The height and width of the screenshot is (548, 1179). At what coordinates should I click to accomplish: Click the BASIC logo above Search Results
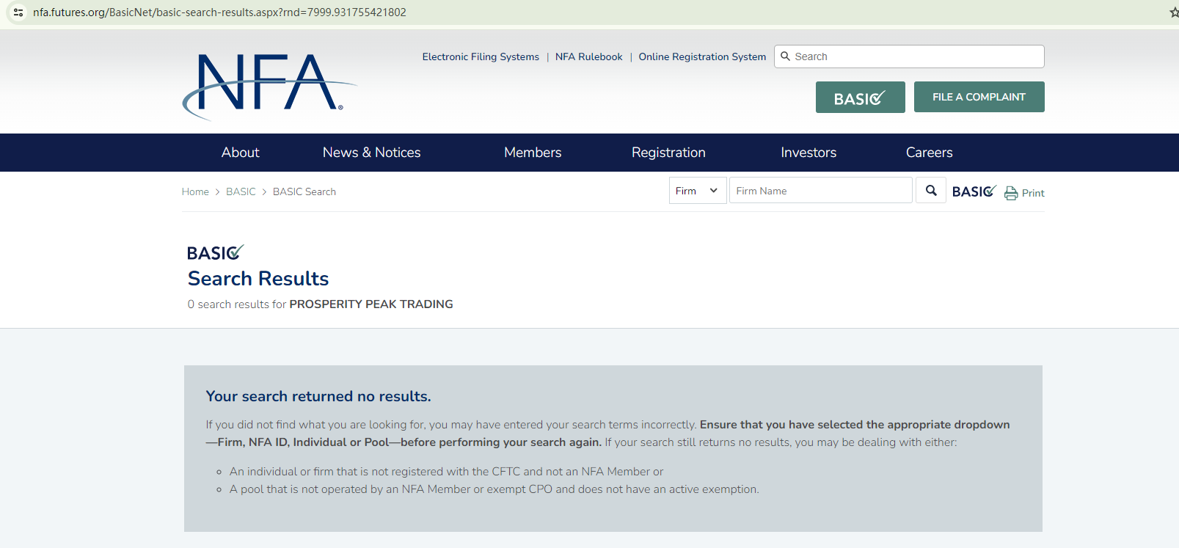coord(215,252)
